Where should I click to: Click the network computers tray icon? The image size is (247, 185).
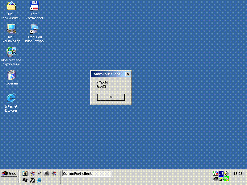coord(215,179)
